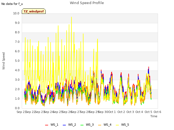Click the blue WS_2 legend swatch
The image size is (174, 130).
pos(64,125)
